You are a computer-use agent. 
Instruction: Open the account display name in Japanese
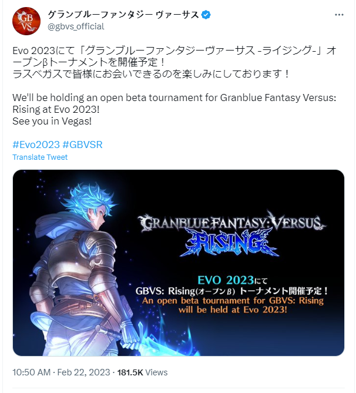123,15
